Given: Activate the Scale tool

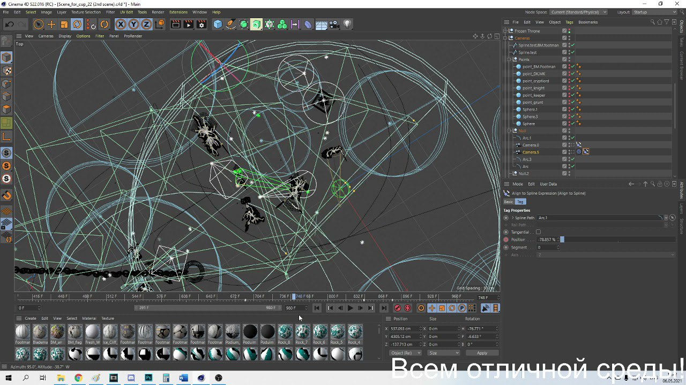Looking at the screenshot, I should (x=64, y=24).
